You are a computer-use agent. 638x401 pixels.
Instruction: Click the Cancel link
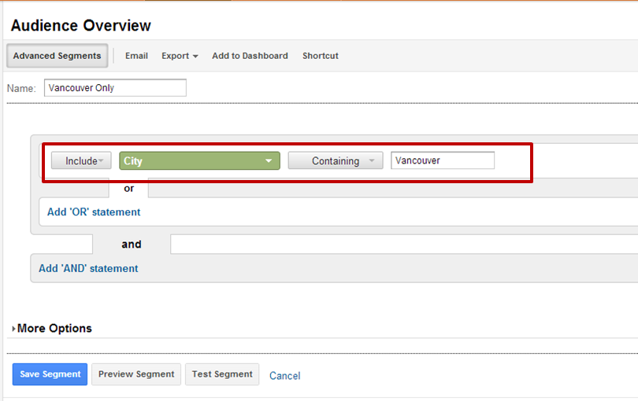(x=284, y=376)
